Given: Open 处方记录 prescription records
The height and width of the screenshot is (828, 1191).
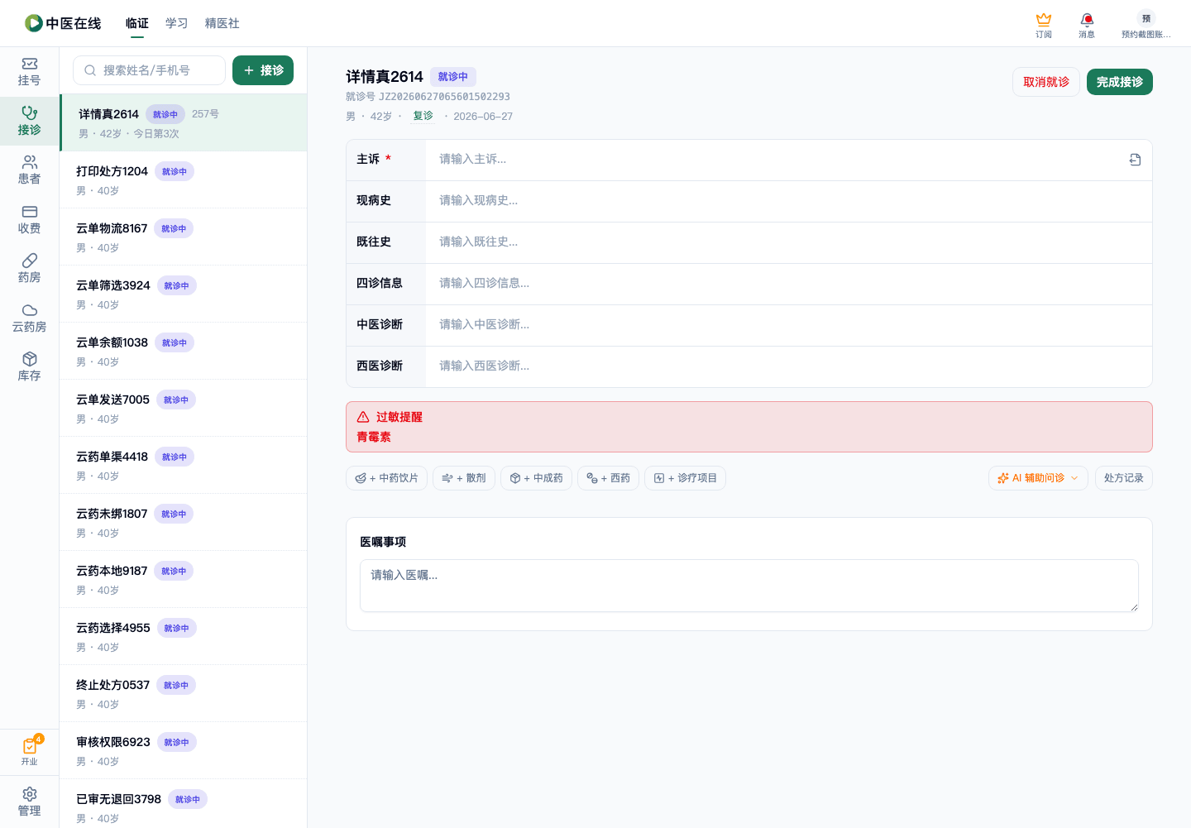Looking at the screenshot, I should click(1123, 478).
